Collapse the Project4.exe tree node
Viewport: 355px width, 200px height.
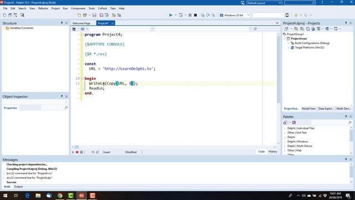(x=285, y=39)
